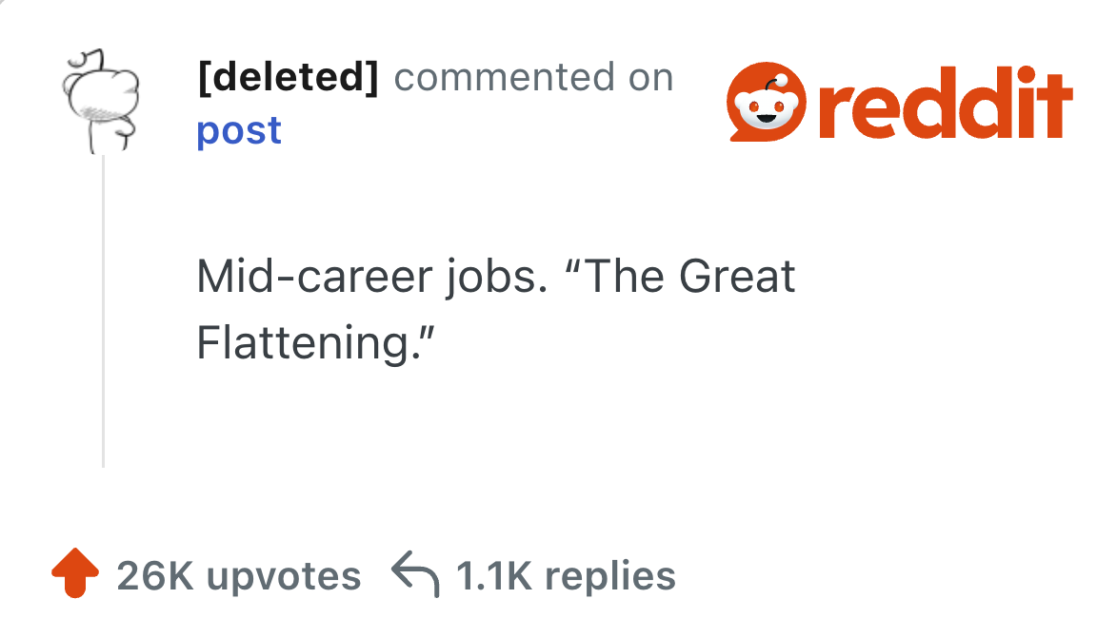This screenshot has width=1117, height=618.
Task: Click the "commented on" label
Action: click(x=533, y=77)
